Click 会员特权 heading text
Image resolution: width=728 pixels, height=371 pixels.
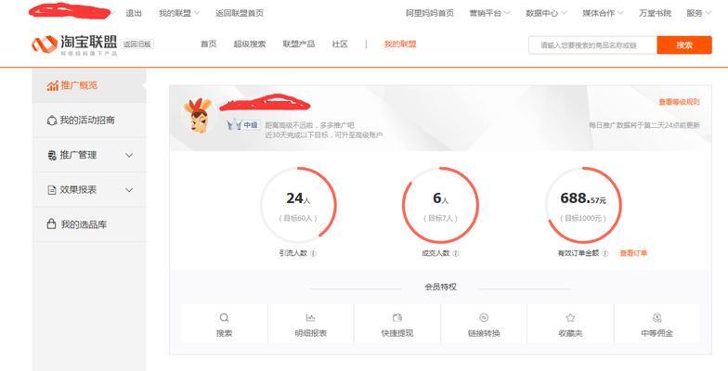tap(440, 288)
